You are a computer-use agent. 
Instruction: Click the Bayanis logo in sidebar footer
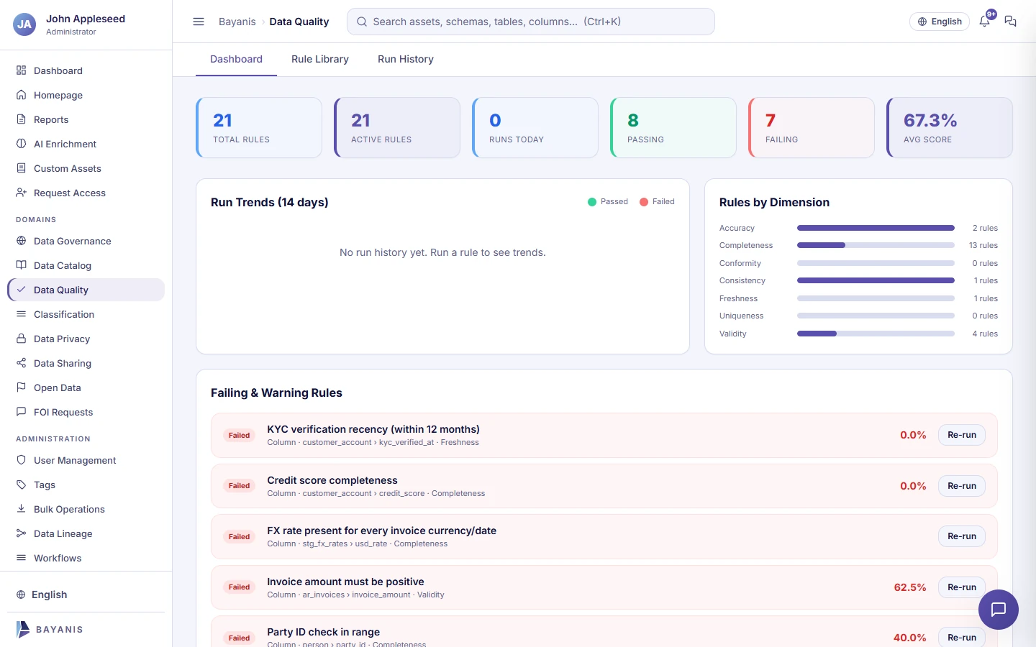tap(50, 629)
